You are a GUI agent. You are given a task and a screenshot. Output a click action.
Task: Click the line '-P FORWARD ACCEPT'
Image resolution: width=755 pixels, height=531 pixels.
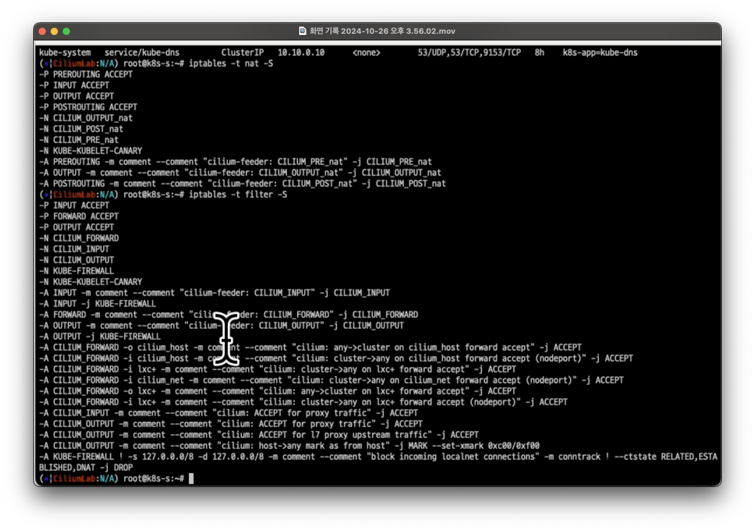pos(78,216)
